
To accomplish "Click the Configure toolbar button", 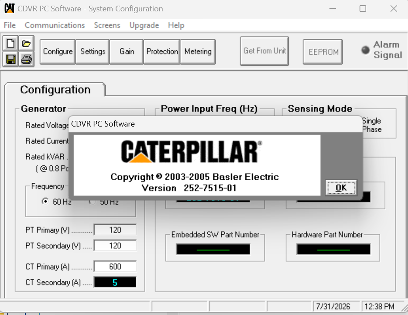I will pyautogui.click(x=58, y=51).
